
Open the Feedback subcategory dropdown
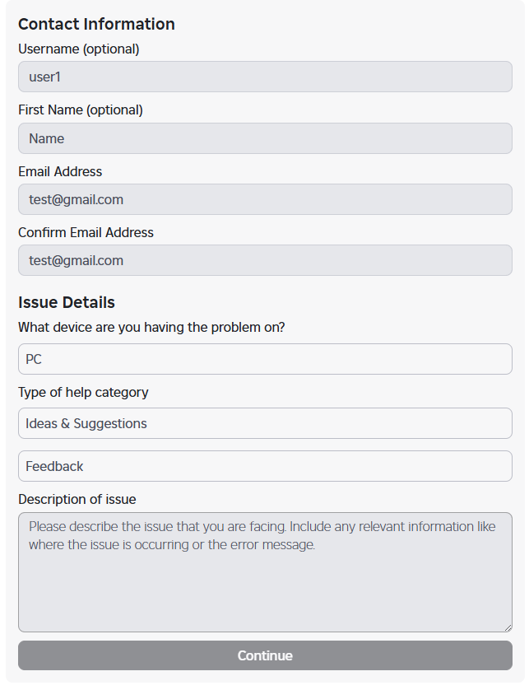tap(265, 466)
